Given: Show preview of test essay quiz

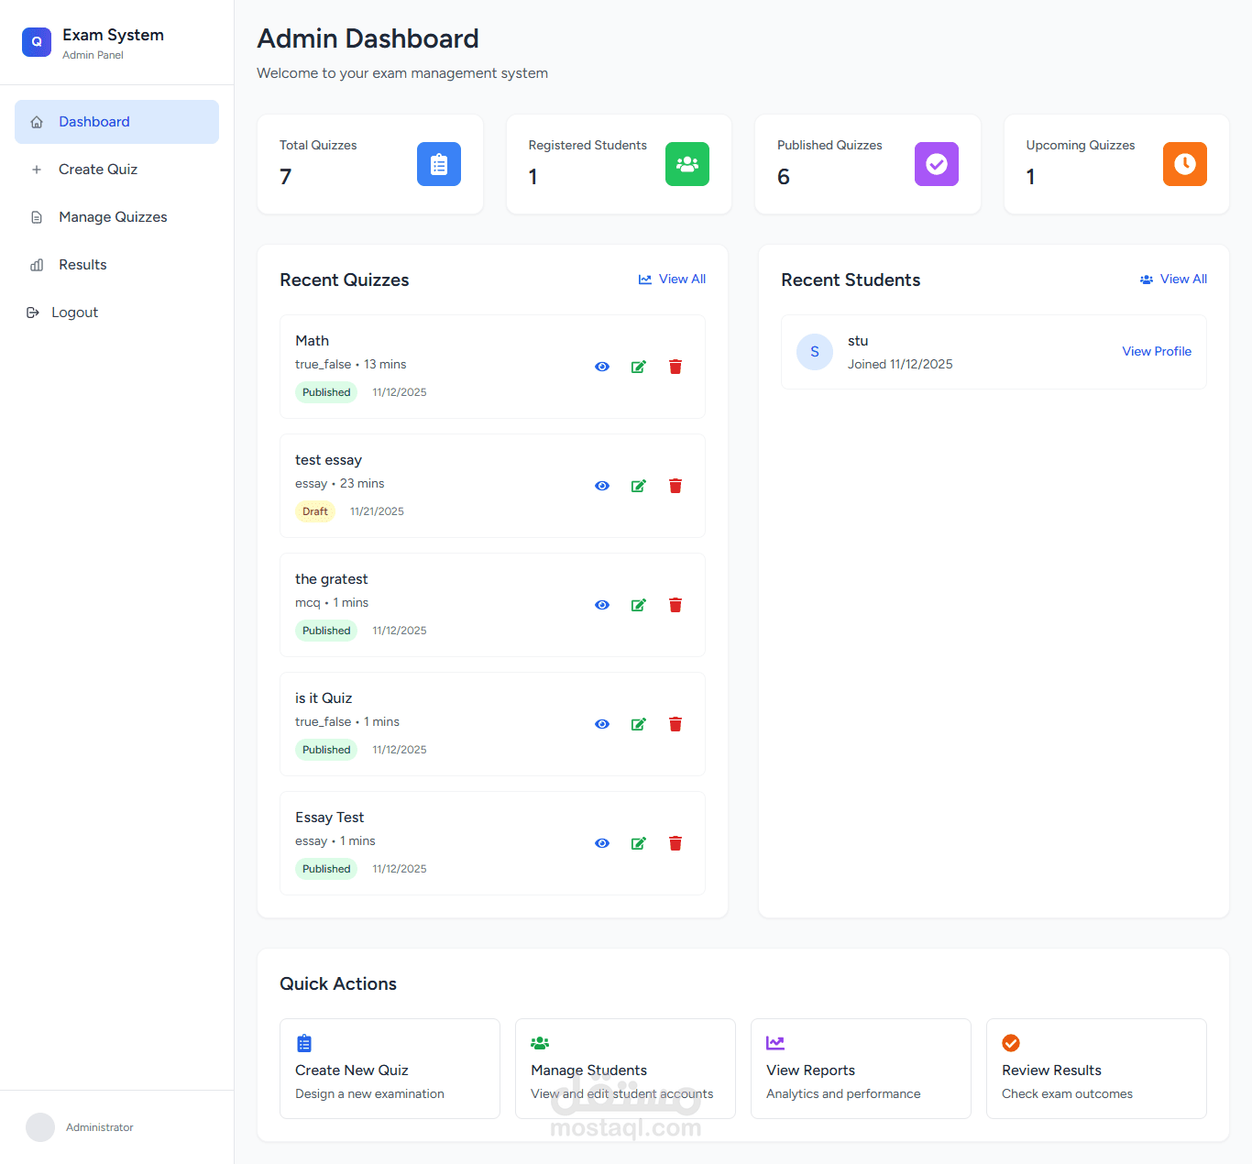Looking at the screenshot, I should pos(601,486).
